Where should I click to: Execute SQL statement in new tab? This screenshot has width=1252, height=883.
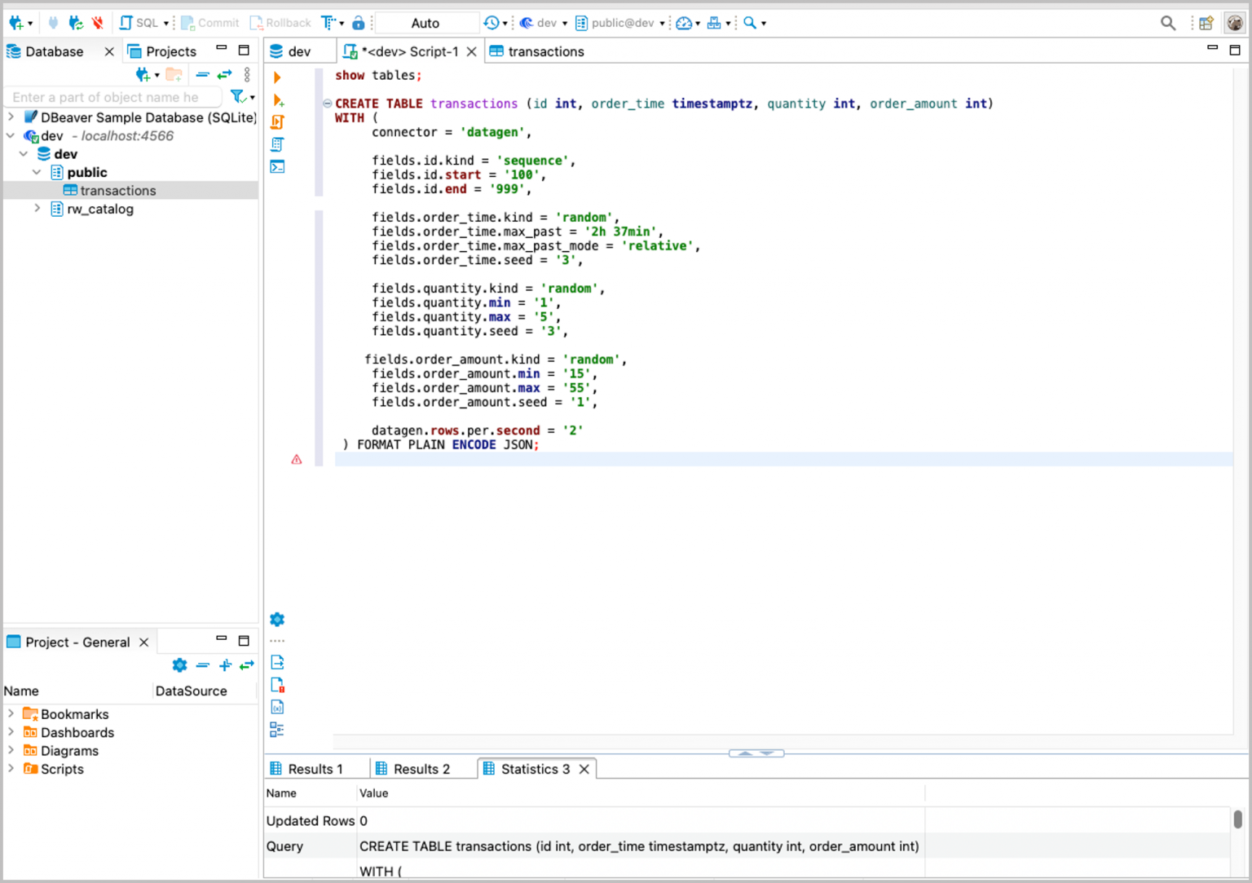278,100
